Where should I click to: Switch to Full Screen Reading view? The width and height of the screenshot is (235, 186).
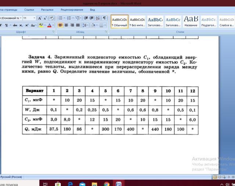220,177
